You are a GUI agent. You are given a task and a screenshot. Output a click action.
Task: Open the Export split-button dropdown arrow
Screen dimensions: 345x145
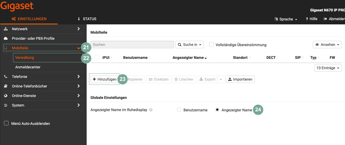coord(221,79)
